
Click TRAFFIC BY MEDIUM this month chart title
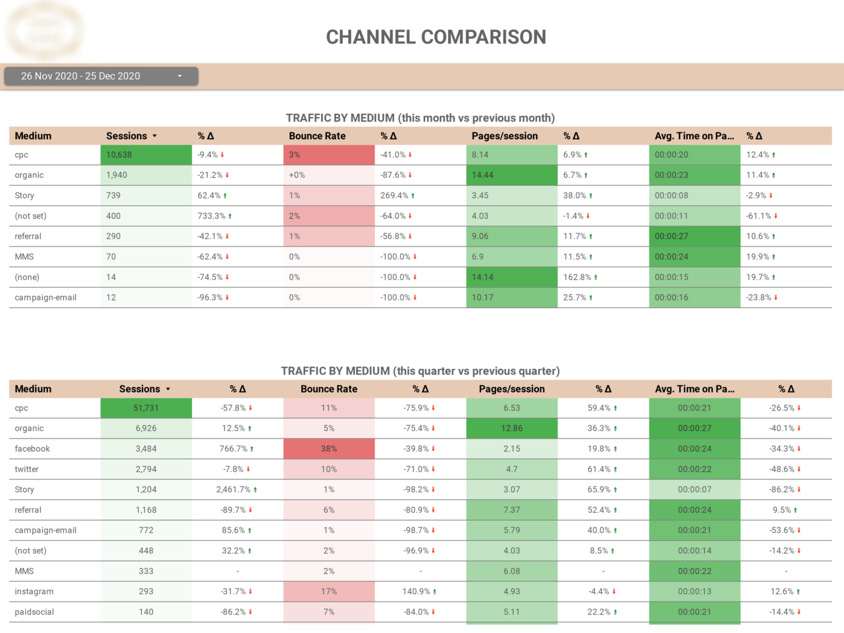(x=420, y=118)
